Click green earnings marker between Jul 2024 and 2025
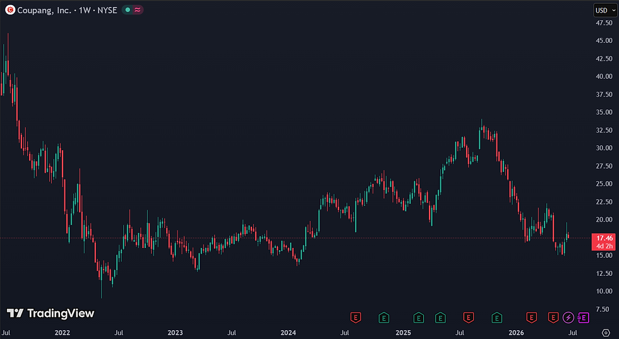 click(x=384, y=318)
